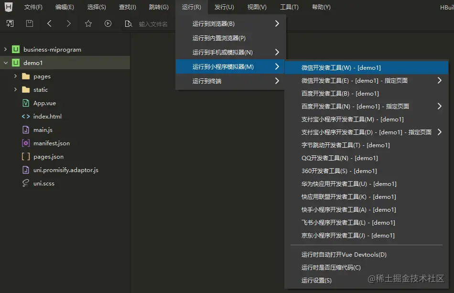Open 运行到终端 submenu arrow
The image size is (454, 293).
click(x=277, y=81)
